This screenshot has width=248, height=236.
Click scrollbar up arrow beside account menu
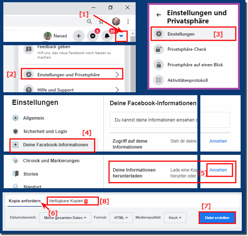point(133,33)
